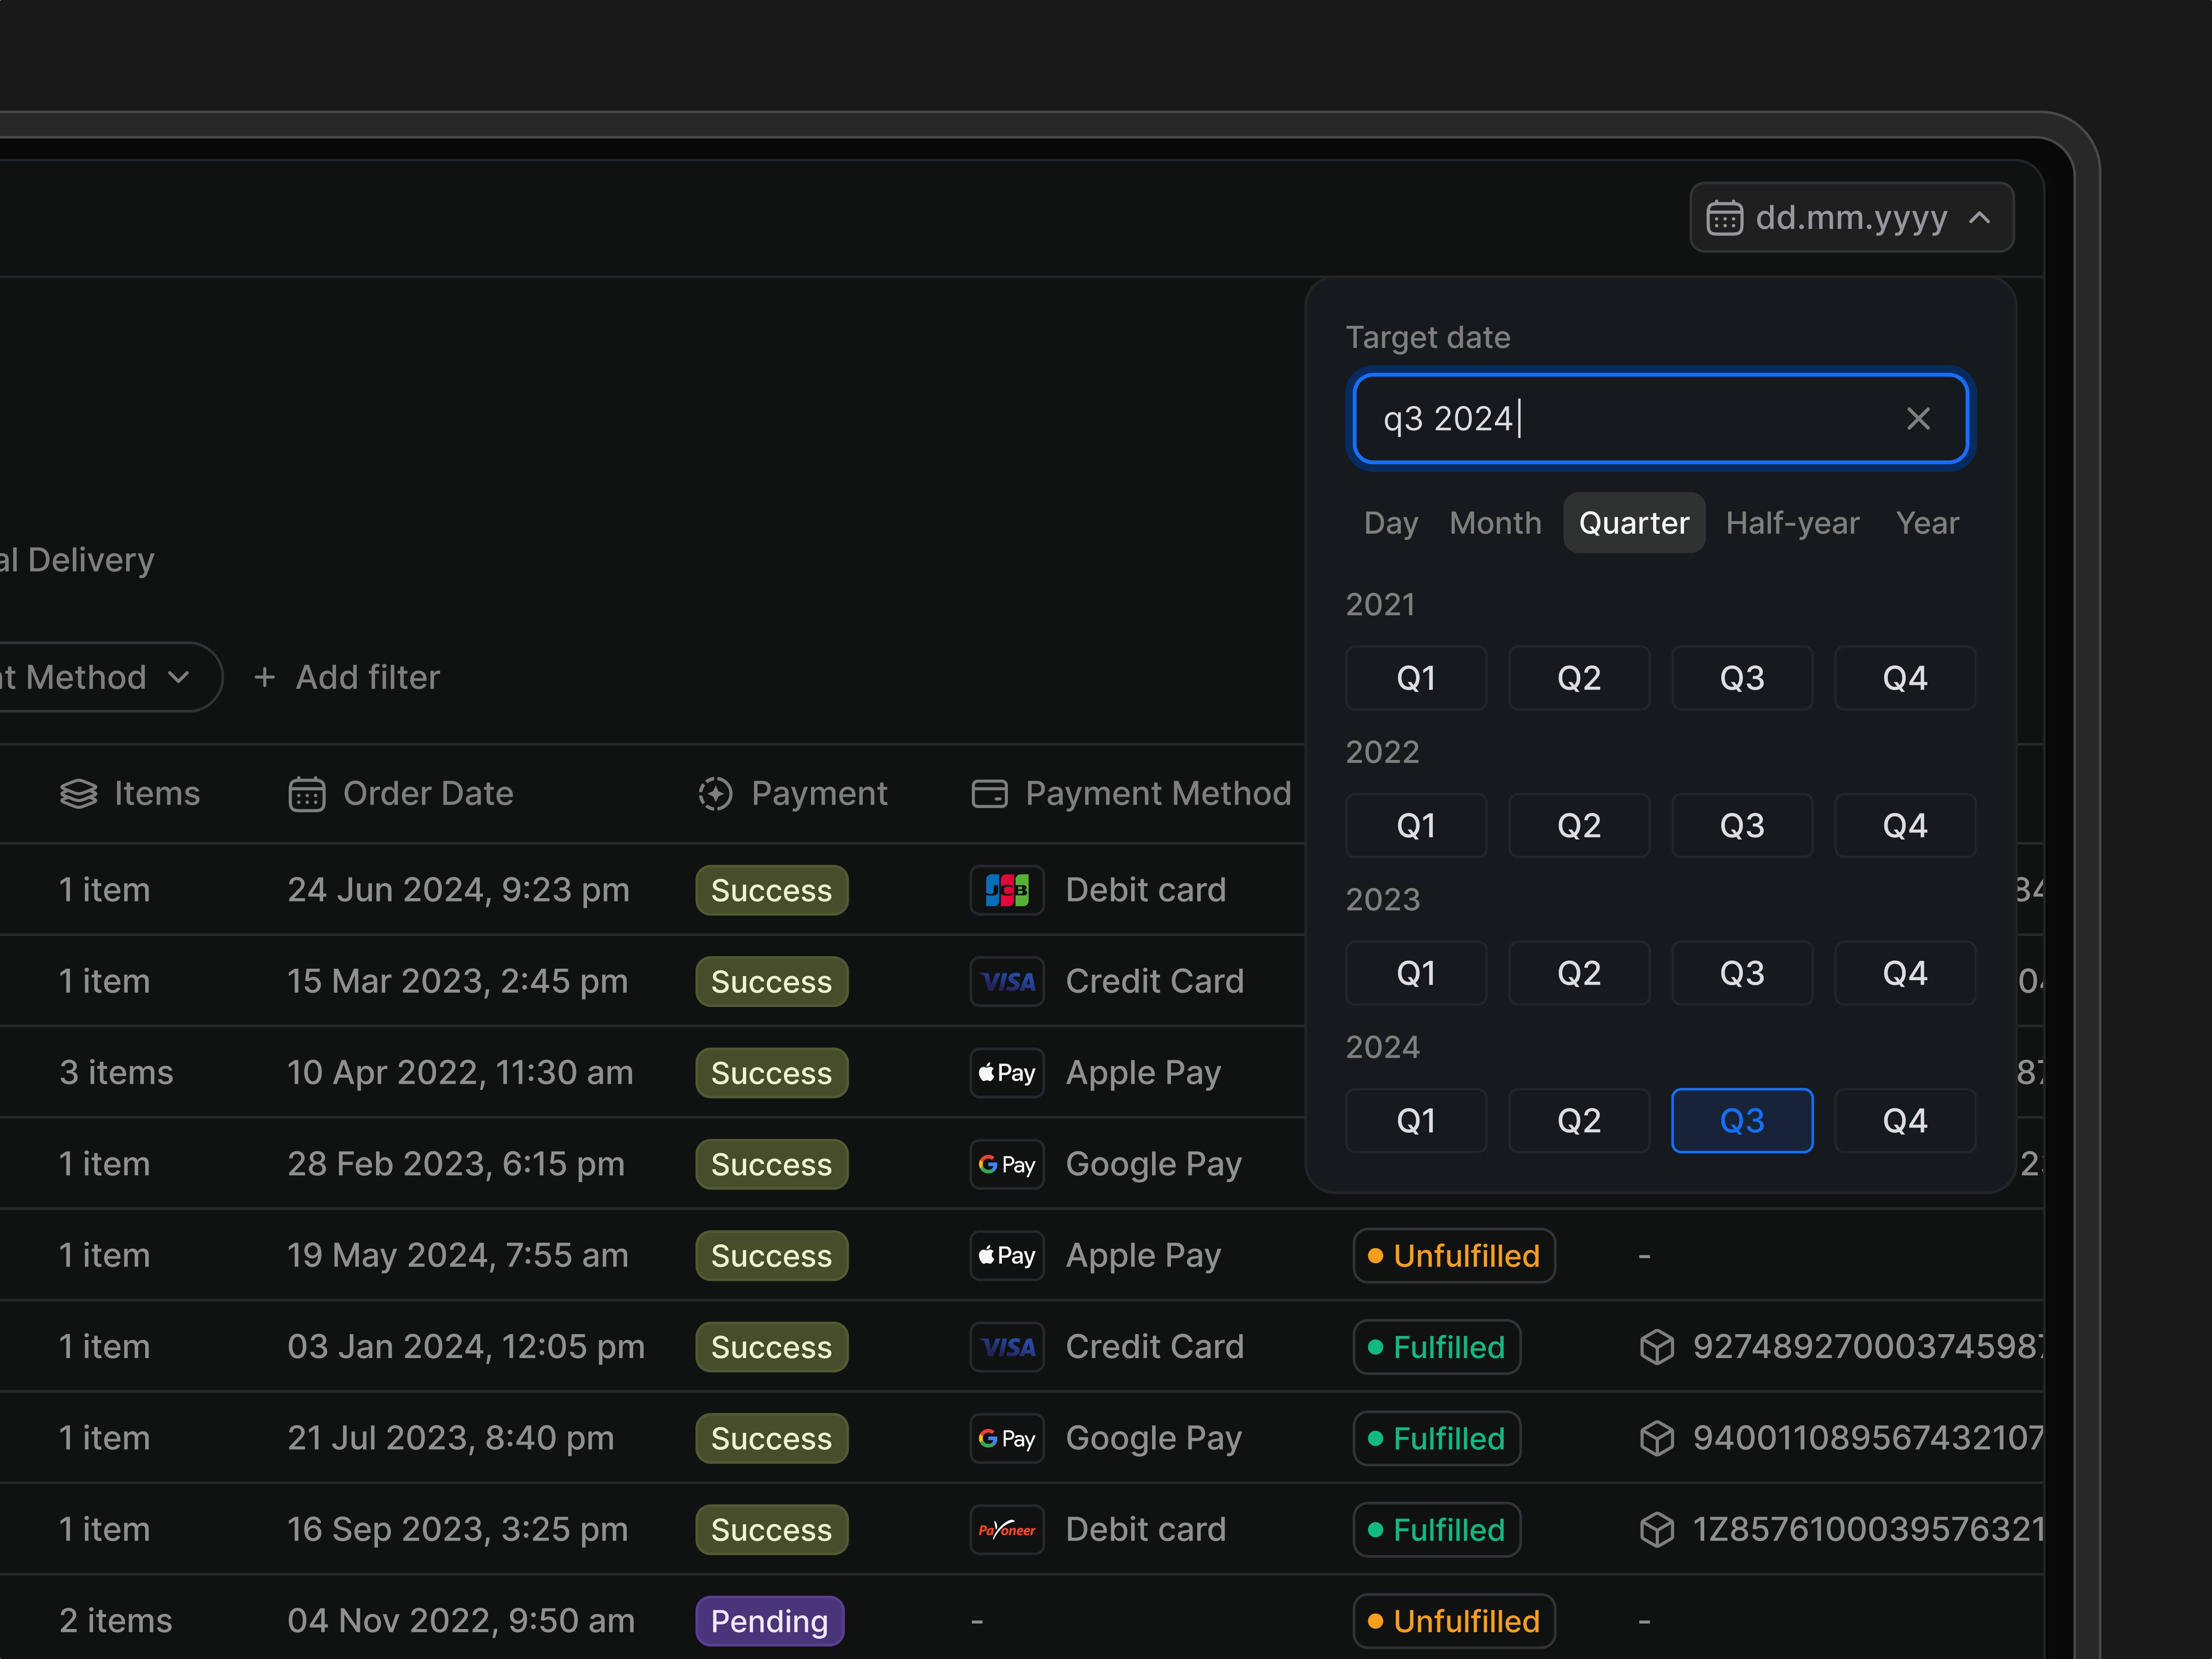
Task: Open the Method filter dropdown chevron
Action: click(179, 677)
